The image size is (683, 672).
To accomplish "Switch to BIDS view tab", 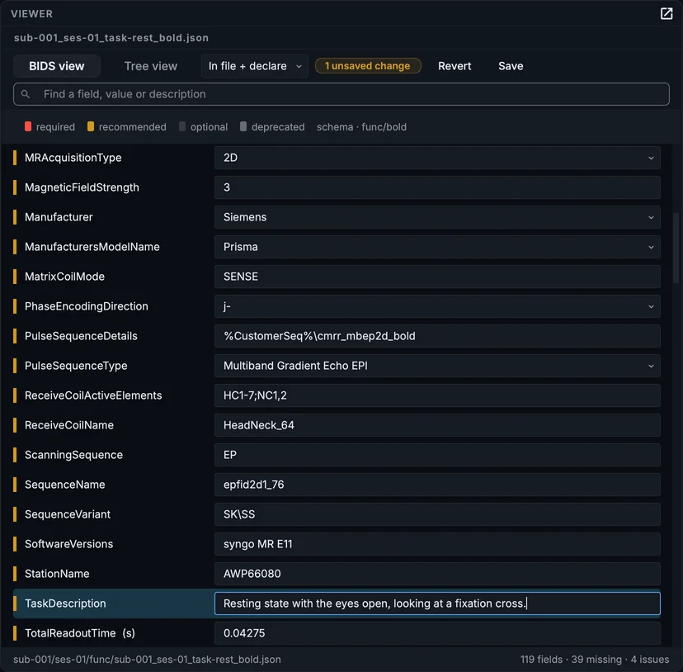I will 57,66.
